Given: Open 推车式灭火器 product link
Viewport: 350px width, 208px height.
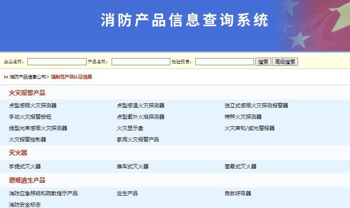Looking at the screenshot, I should (132, 166).
